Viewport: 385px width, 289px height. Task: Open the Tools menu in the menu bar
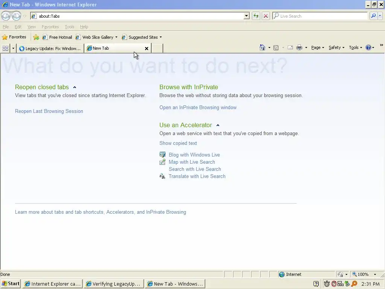[70, 27]
